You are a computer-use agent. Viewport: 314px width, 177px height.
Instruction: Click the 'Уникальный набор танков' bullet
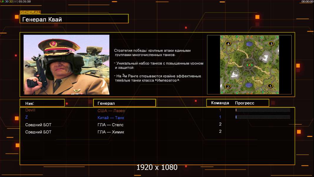tap(158, 65)
